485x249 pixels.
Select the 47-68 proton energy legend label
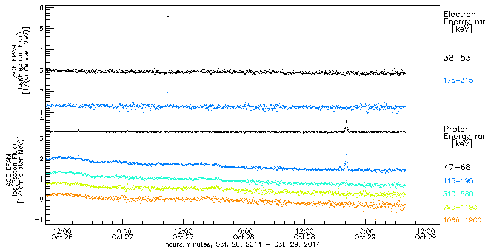pyautogui.click(x=457, y=167)
